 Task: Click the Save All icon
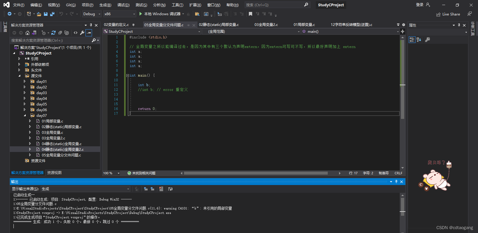point(52,14)
